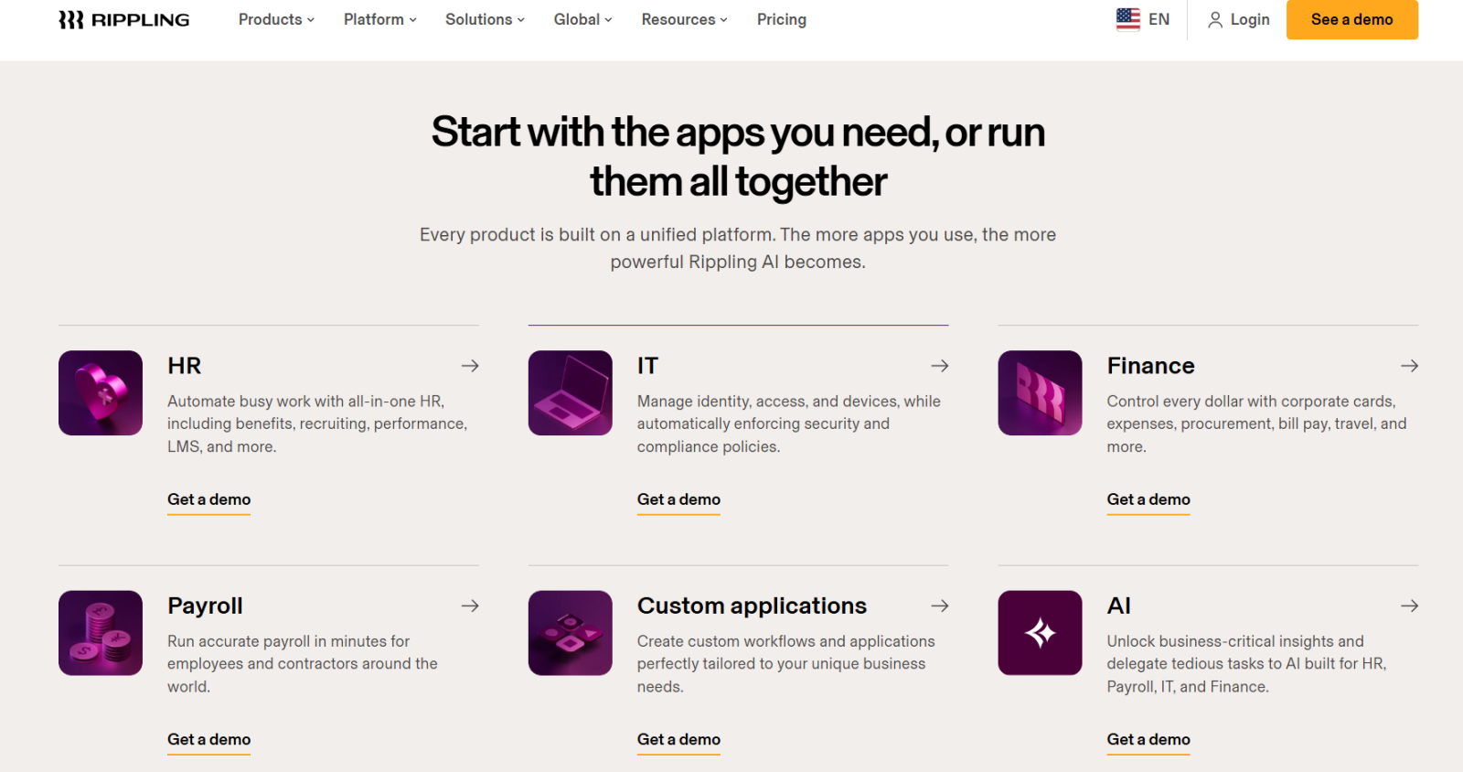
Task: Open the Payroll coins product icon
Action: (x=101, y=633)
